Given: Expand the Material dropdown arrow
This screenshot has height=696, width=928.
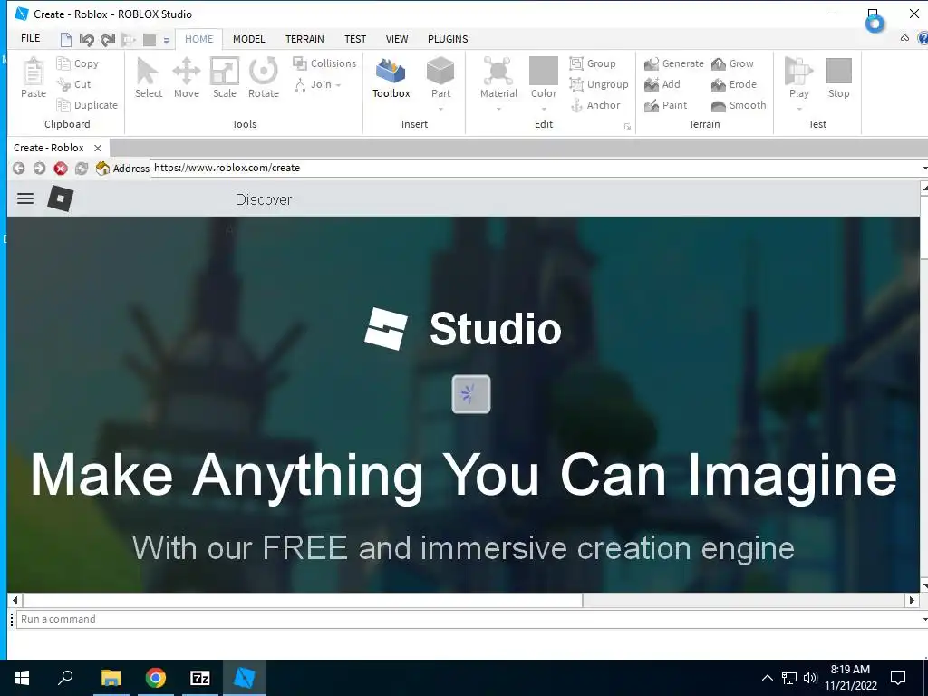Looking at the screenshot, I should tap(498, 109).
